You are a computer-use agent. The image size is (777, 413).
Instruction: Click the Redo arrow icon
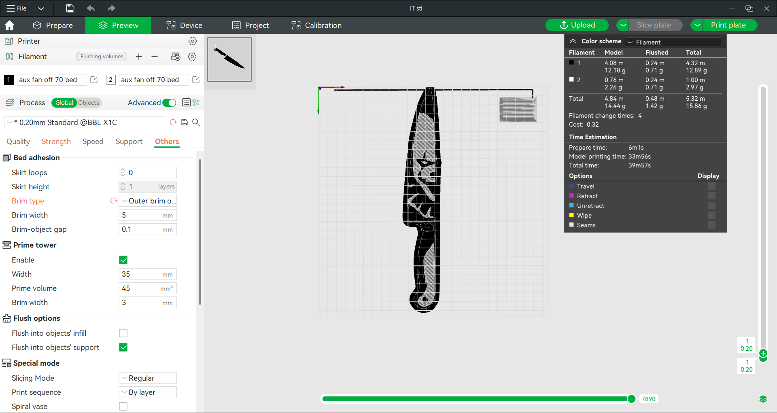tap(111, 8)
